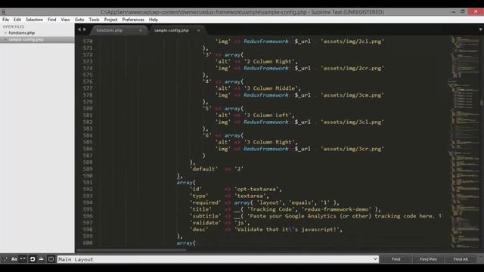This screenshot has width=484, height=272.
Task: Open the View menu
Action: coord(65,20)
